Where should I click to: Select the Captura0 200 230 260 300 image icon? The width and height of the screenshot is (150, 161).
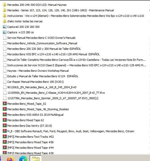click(x=4, y=27)
